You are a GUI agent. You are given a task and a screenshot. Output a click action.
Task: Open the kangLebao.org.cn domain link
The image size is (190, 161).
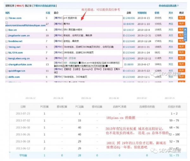[19, 58]
